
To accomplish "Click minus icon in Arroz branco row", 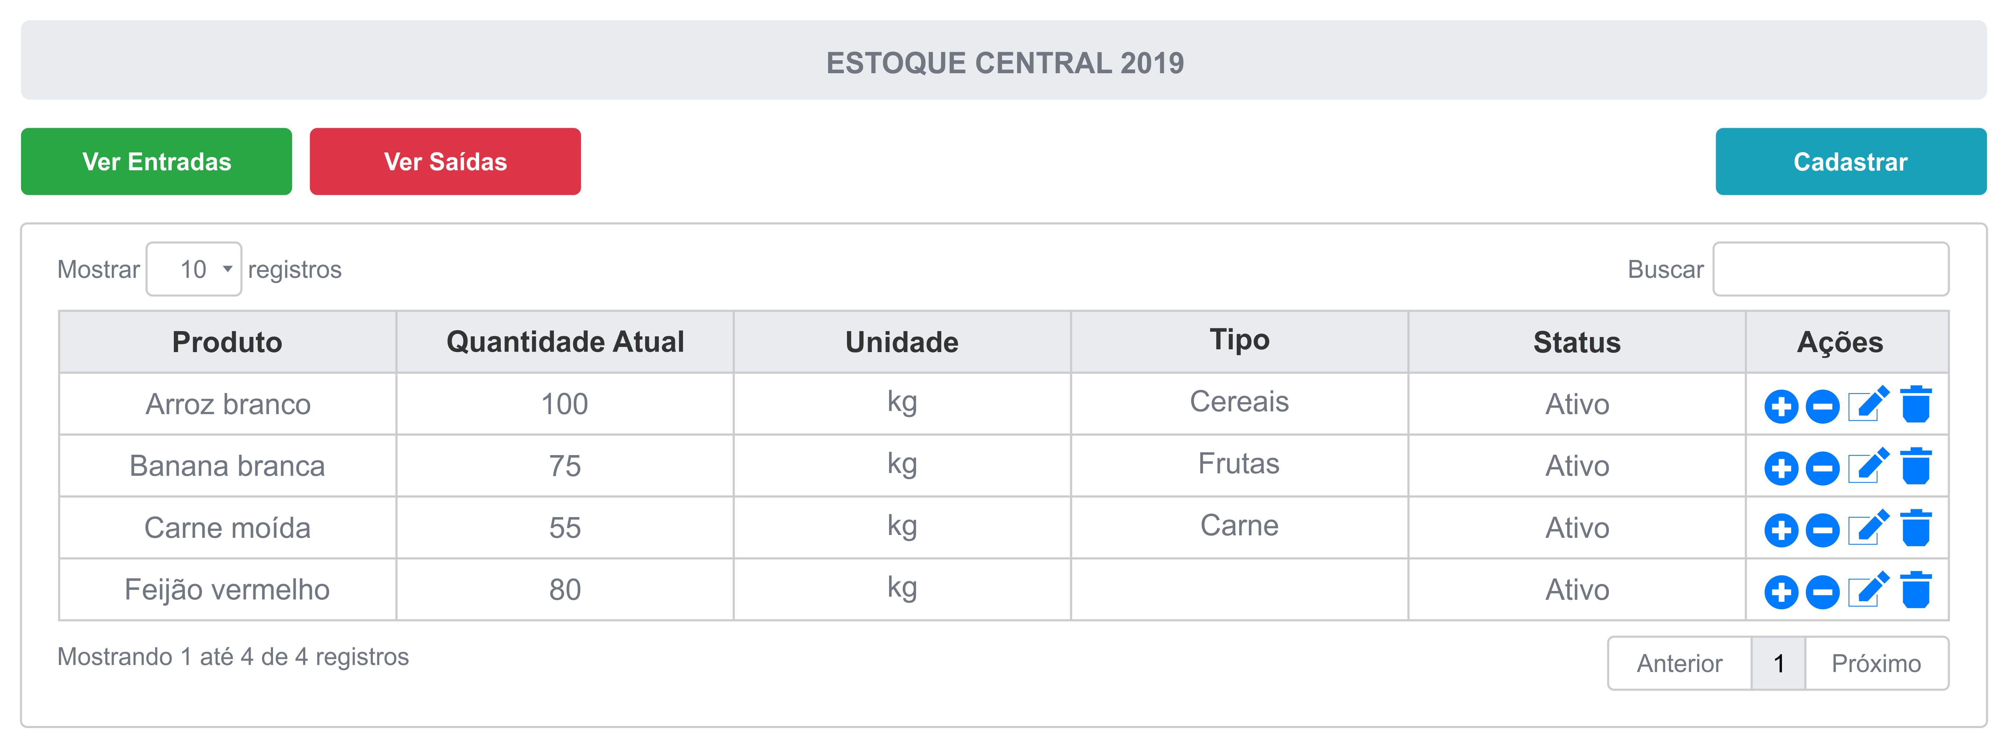I will tap(1823, 406).
